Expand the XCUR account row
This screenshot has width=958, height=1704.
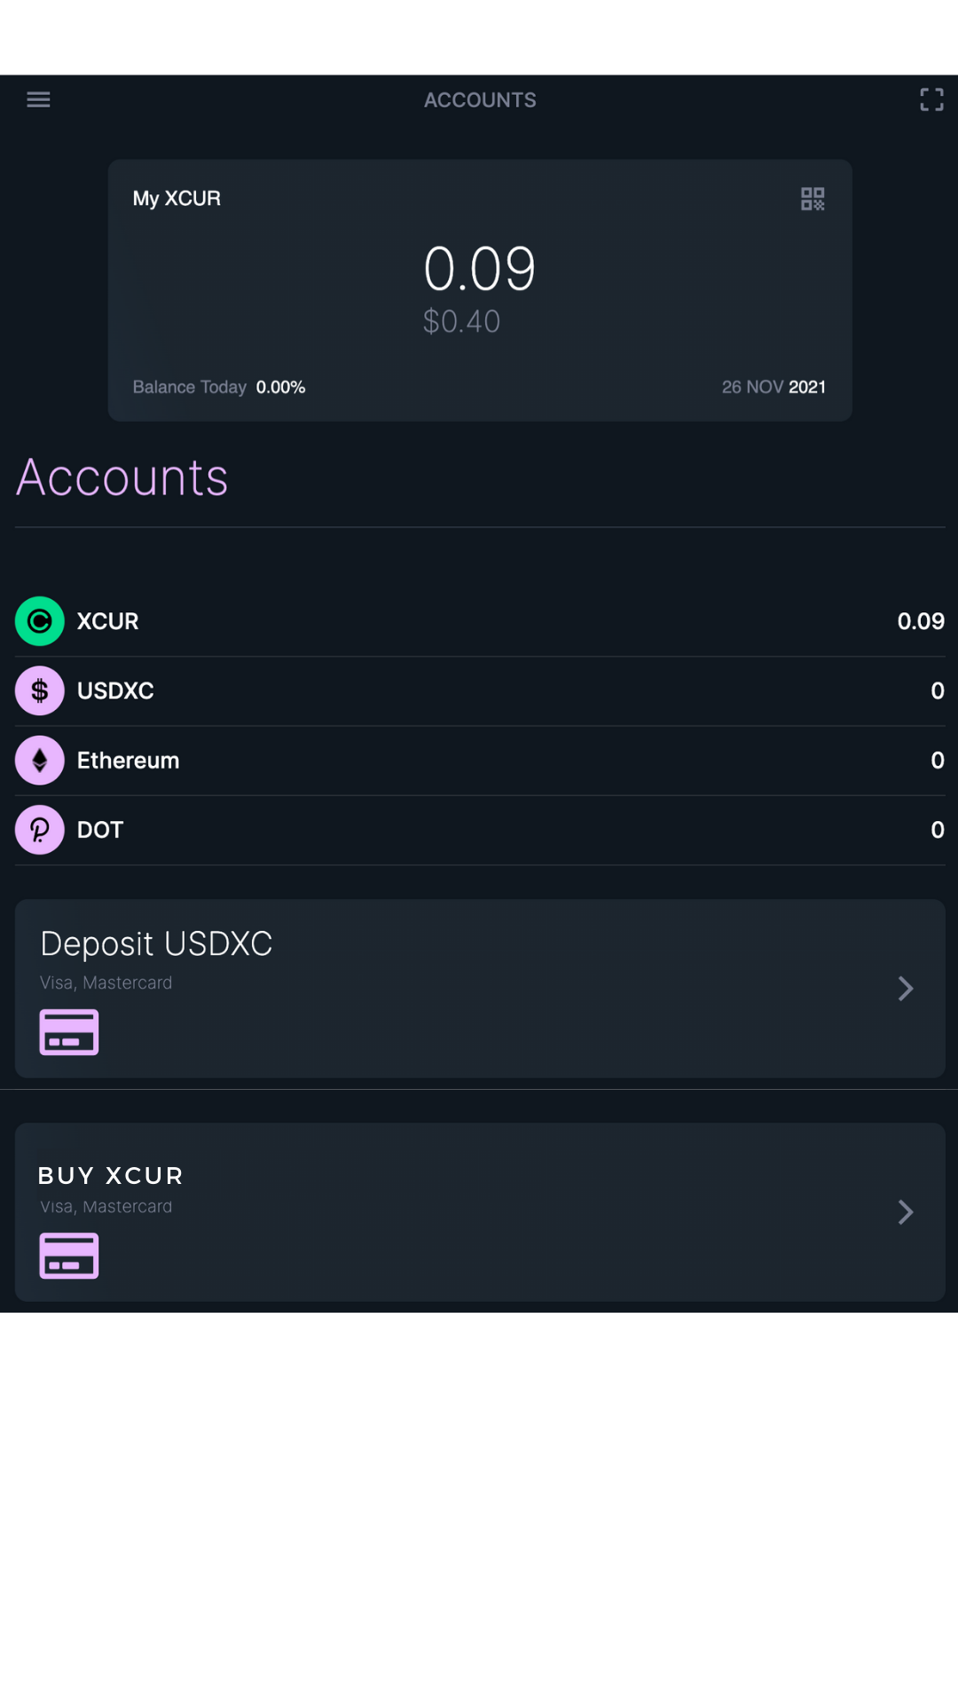pyautogui.click(x=479, y=620)
